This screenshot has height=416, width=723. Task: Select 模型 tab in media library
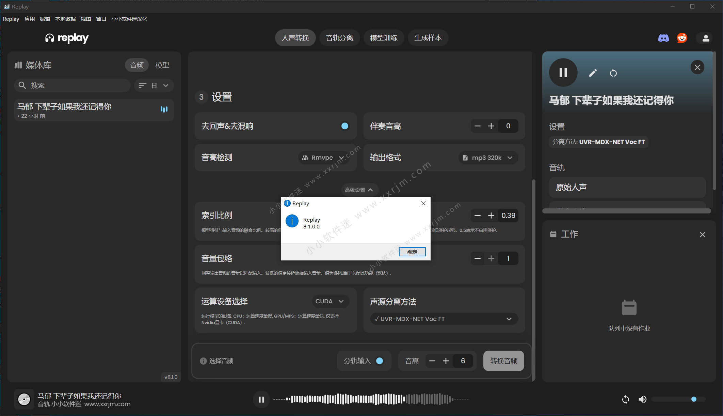click(x=162, y=65)
